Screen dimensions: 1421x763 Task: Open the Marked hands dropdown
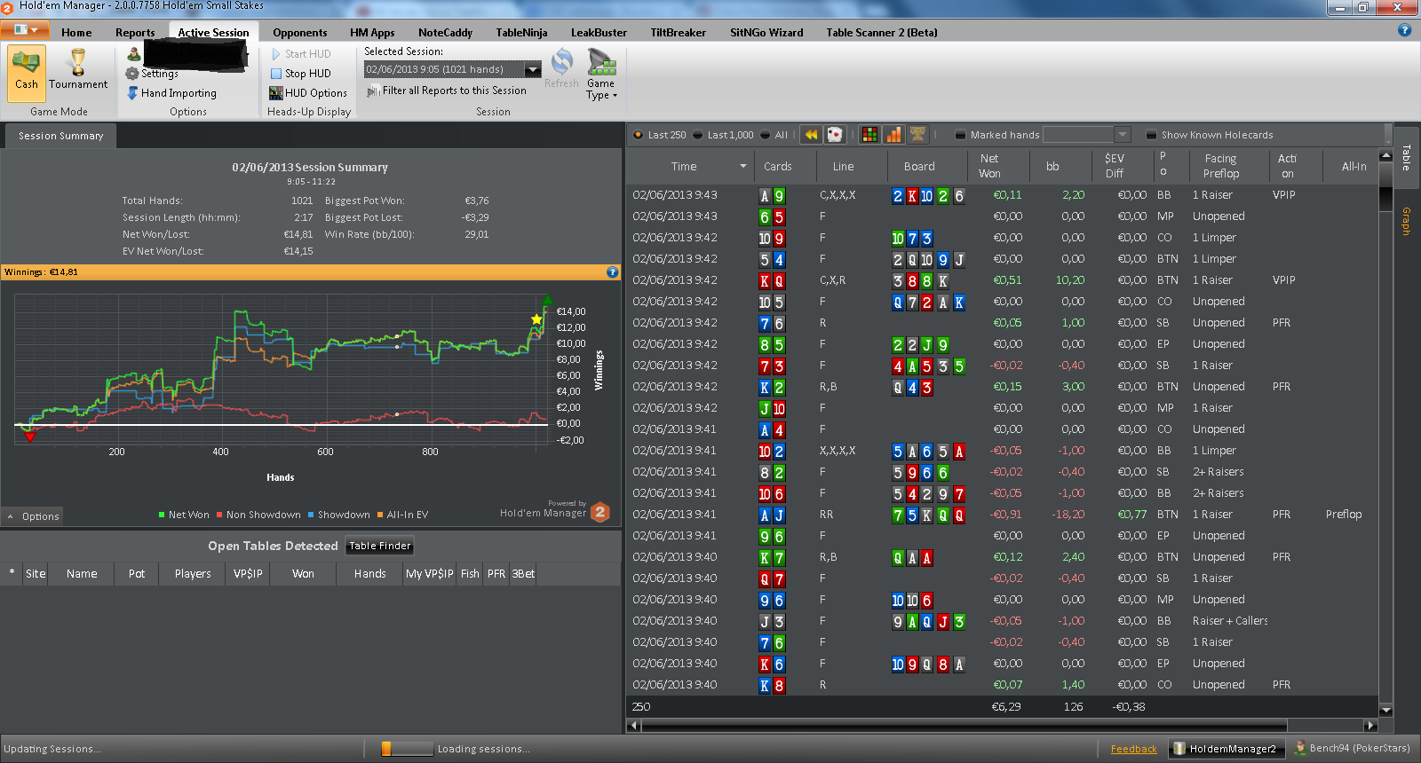[x=1123, y=135]
